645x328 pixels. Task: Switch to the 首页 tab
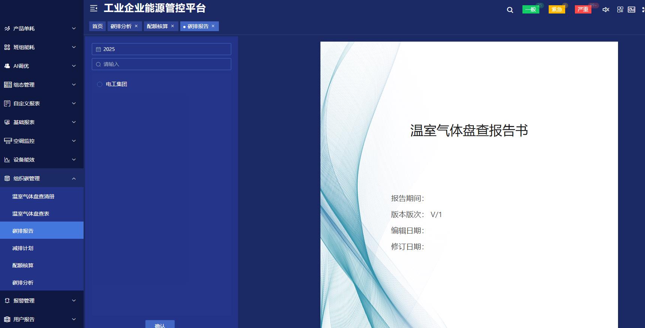97,26
